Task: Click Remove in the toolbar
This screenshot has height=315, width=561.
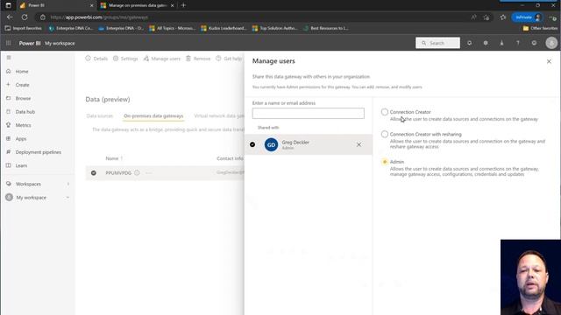Action: 198,59
